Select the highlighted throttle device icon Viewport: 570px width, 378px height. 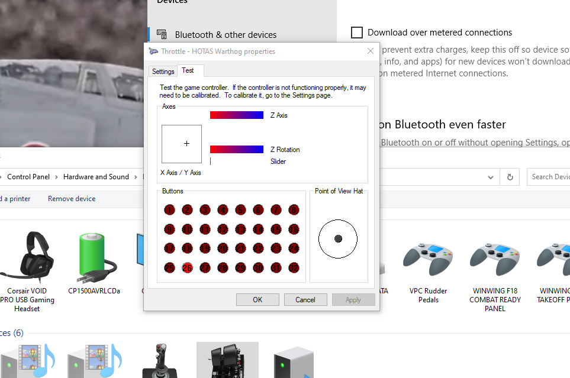(227, 360)
